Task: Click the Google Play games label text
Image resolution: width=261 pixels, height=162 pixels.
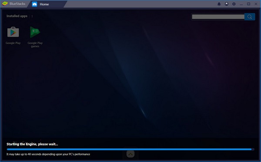Action: (x=35, y=45)
